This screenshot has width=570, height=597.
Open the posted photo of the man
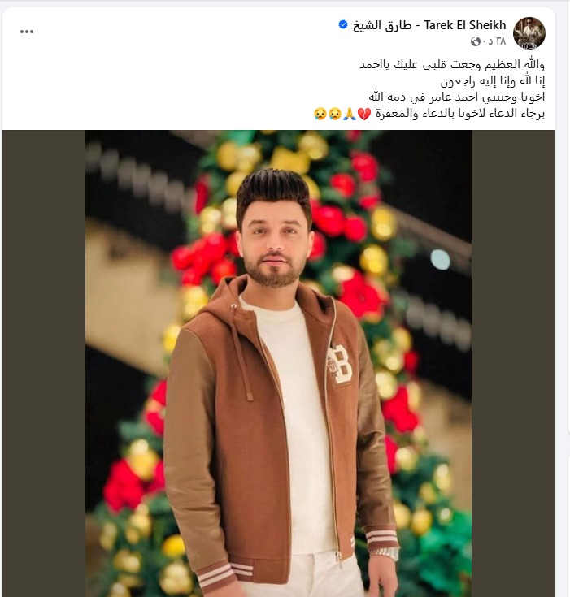coord(278,363)
